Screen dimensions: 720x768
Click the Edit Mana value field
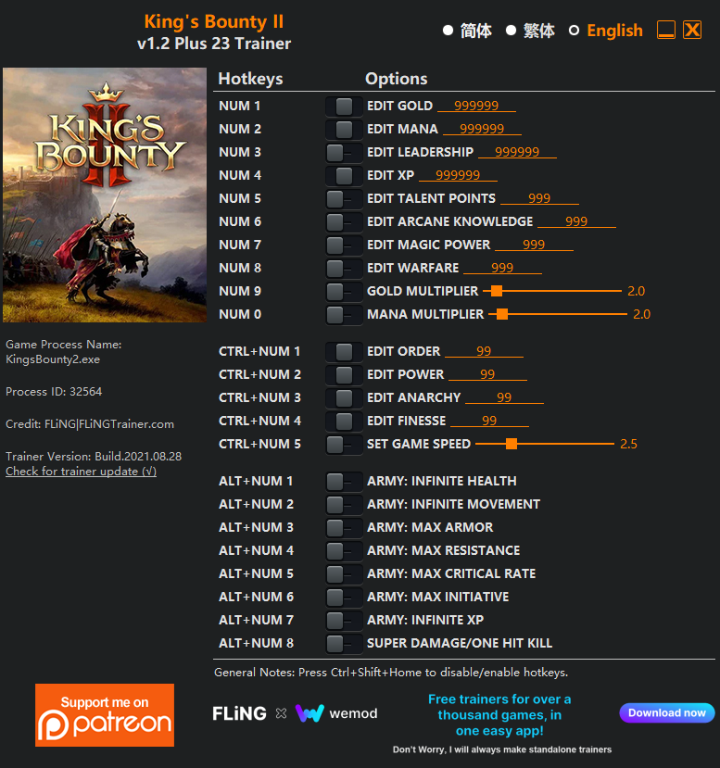click(x=482, y=129)
